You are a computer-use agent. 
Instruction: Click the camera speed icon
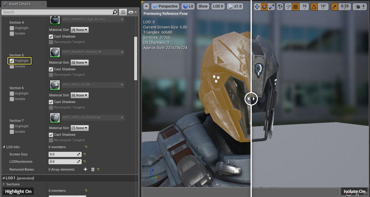click(358, 7)
